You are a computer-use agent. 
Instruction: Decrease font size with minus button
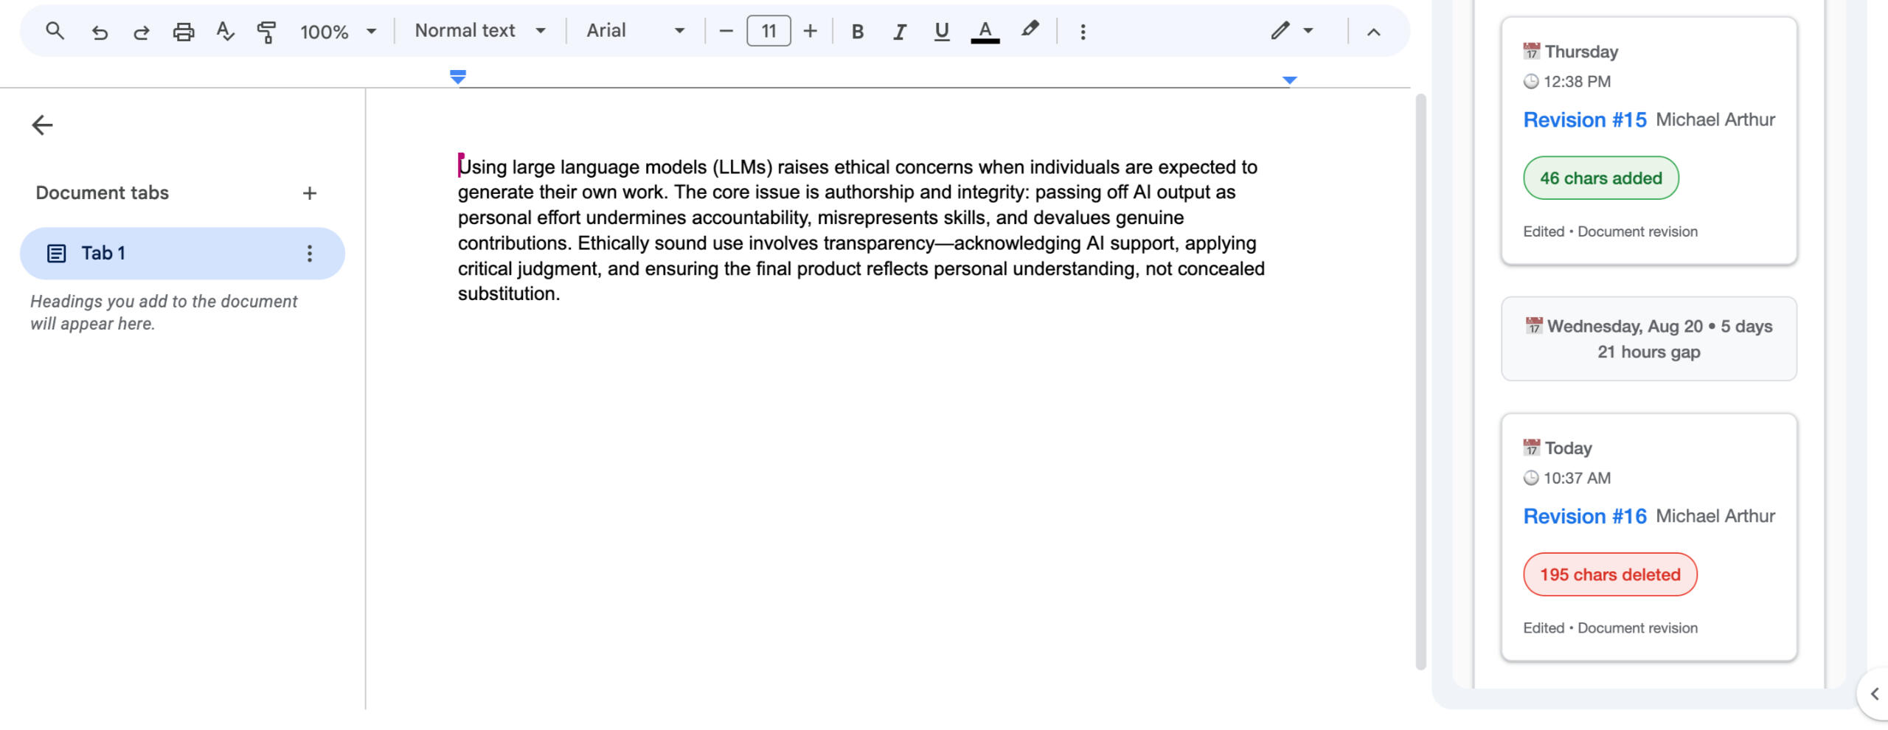click(x=726, y=31)
